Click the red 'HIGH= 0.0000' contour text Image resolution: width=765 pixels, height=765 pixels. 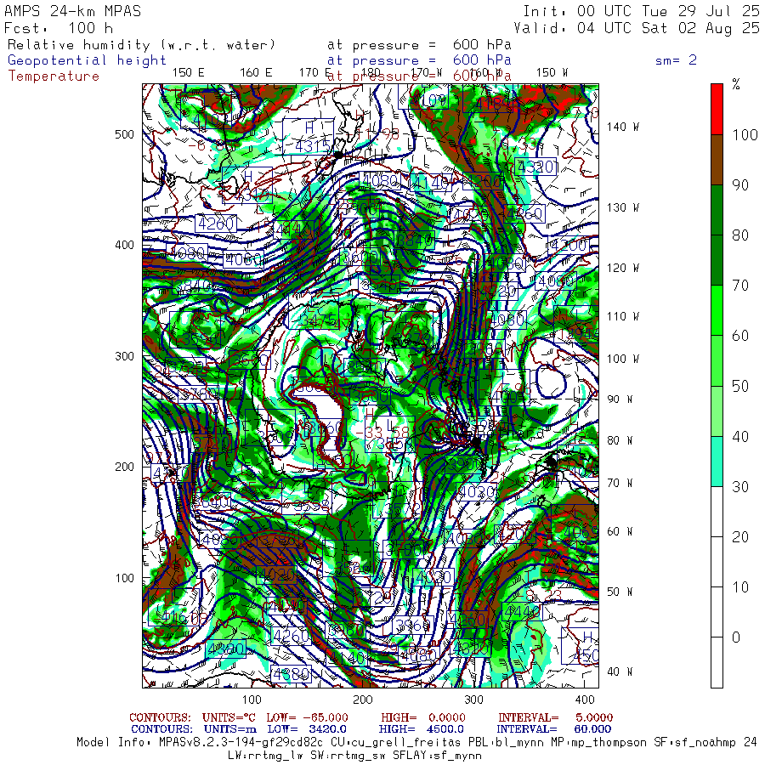[x=423, y=717]
